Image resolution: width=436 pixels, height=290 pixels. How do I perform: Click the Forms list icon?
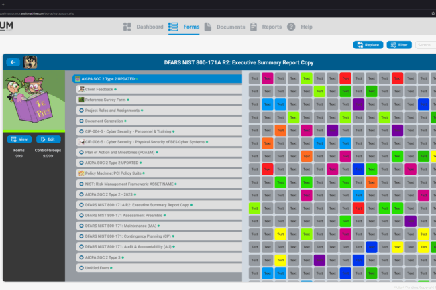[x=174, y=27]
